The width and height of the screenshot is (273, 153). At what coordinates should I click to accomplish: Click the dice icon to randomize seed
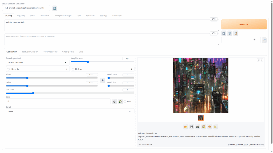pyautogui.click(x=114, y=101)
